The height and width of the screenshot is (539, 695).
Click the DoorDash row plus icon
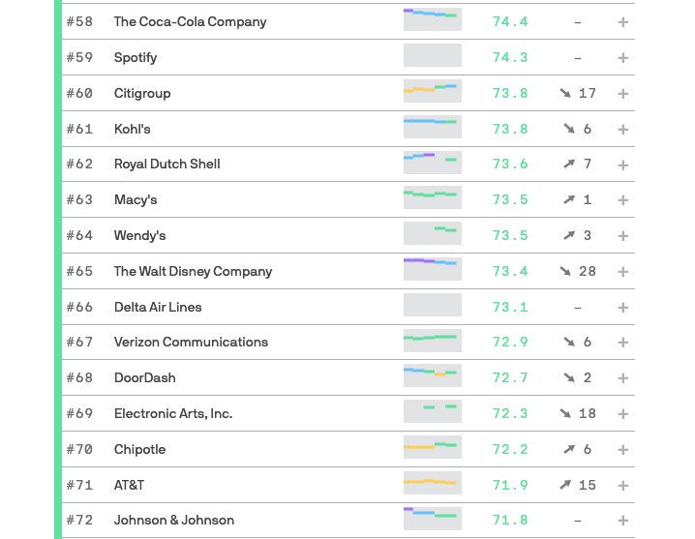coord(622,378)
